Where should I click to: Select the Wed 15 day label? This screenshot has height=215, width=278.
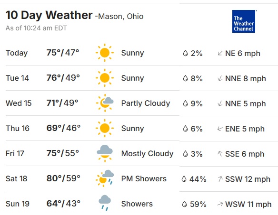point(19,103)
